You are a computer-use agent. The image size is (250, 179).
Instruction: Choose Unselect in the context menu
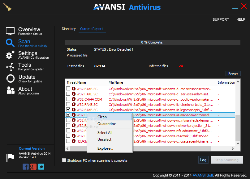(110, 139)
